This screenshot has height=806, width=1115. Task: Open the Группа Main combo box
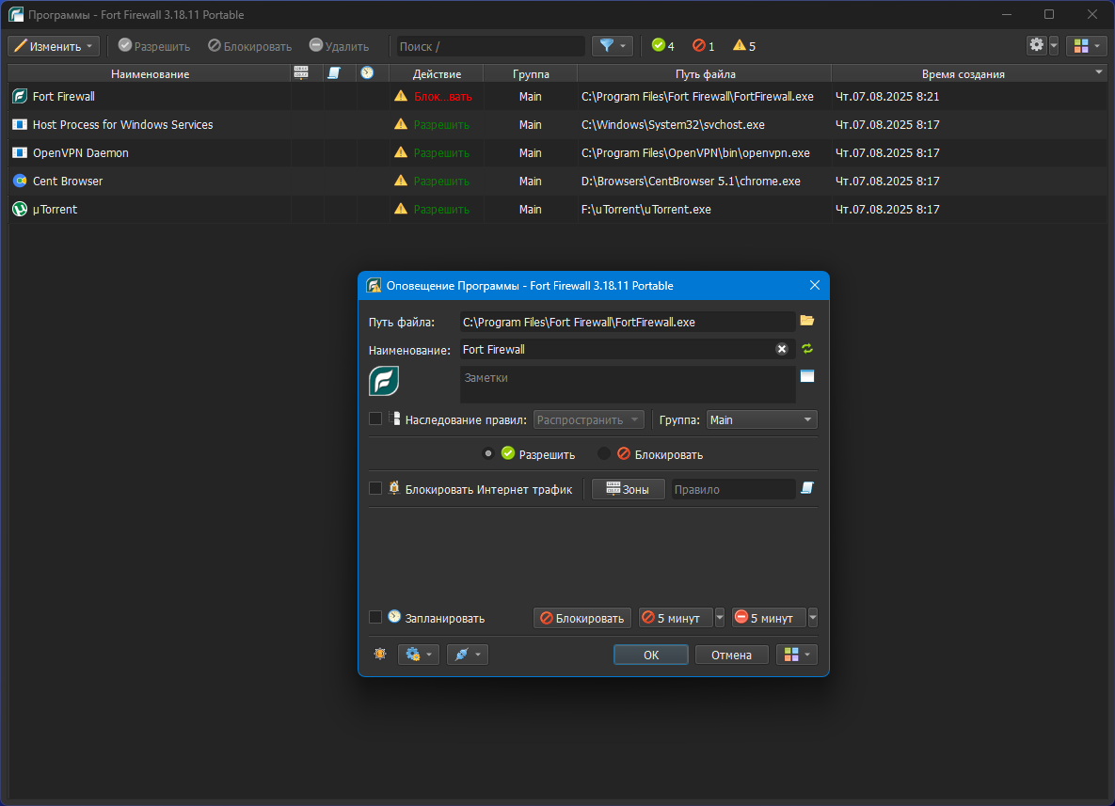pos(761,419)
